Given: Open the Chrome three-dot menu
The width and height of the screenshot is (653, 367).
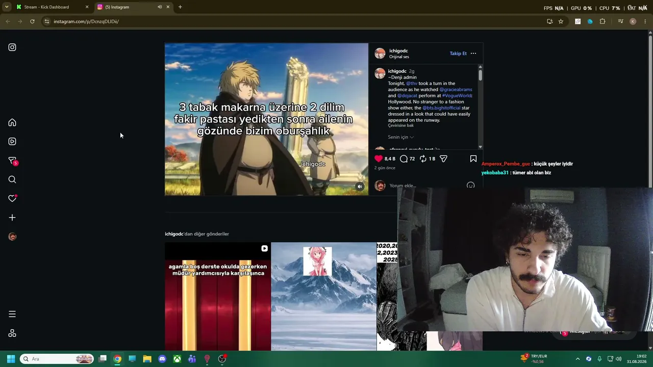Looking at the screenshot, I should [645, 21].
